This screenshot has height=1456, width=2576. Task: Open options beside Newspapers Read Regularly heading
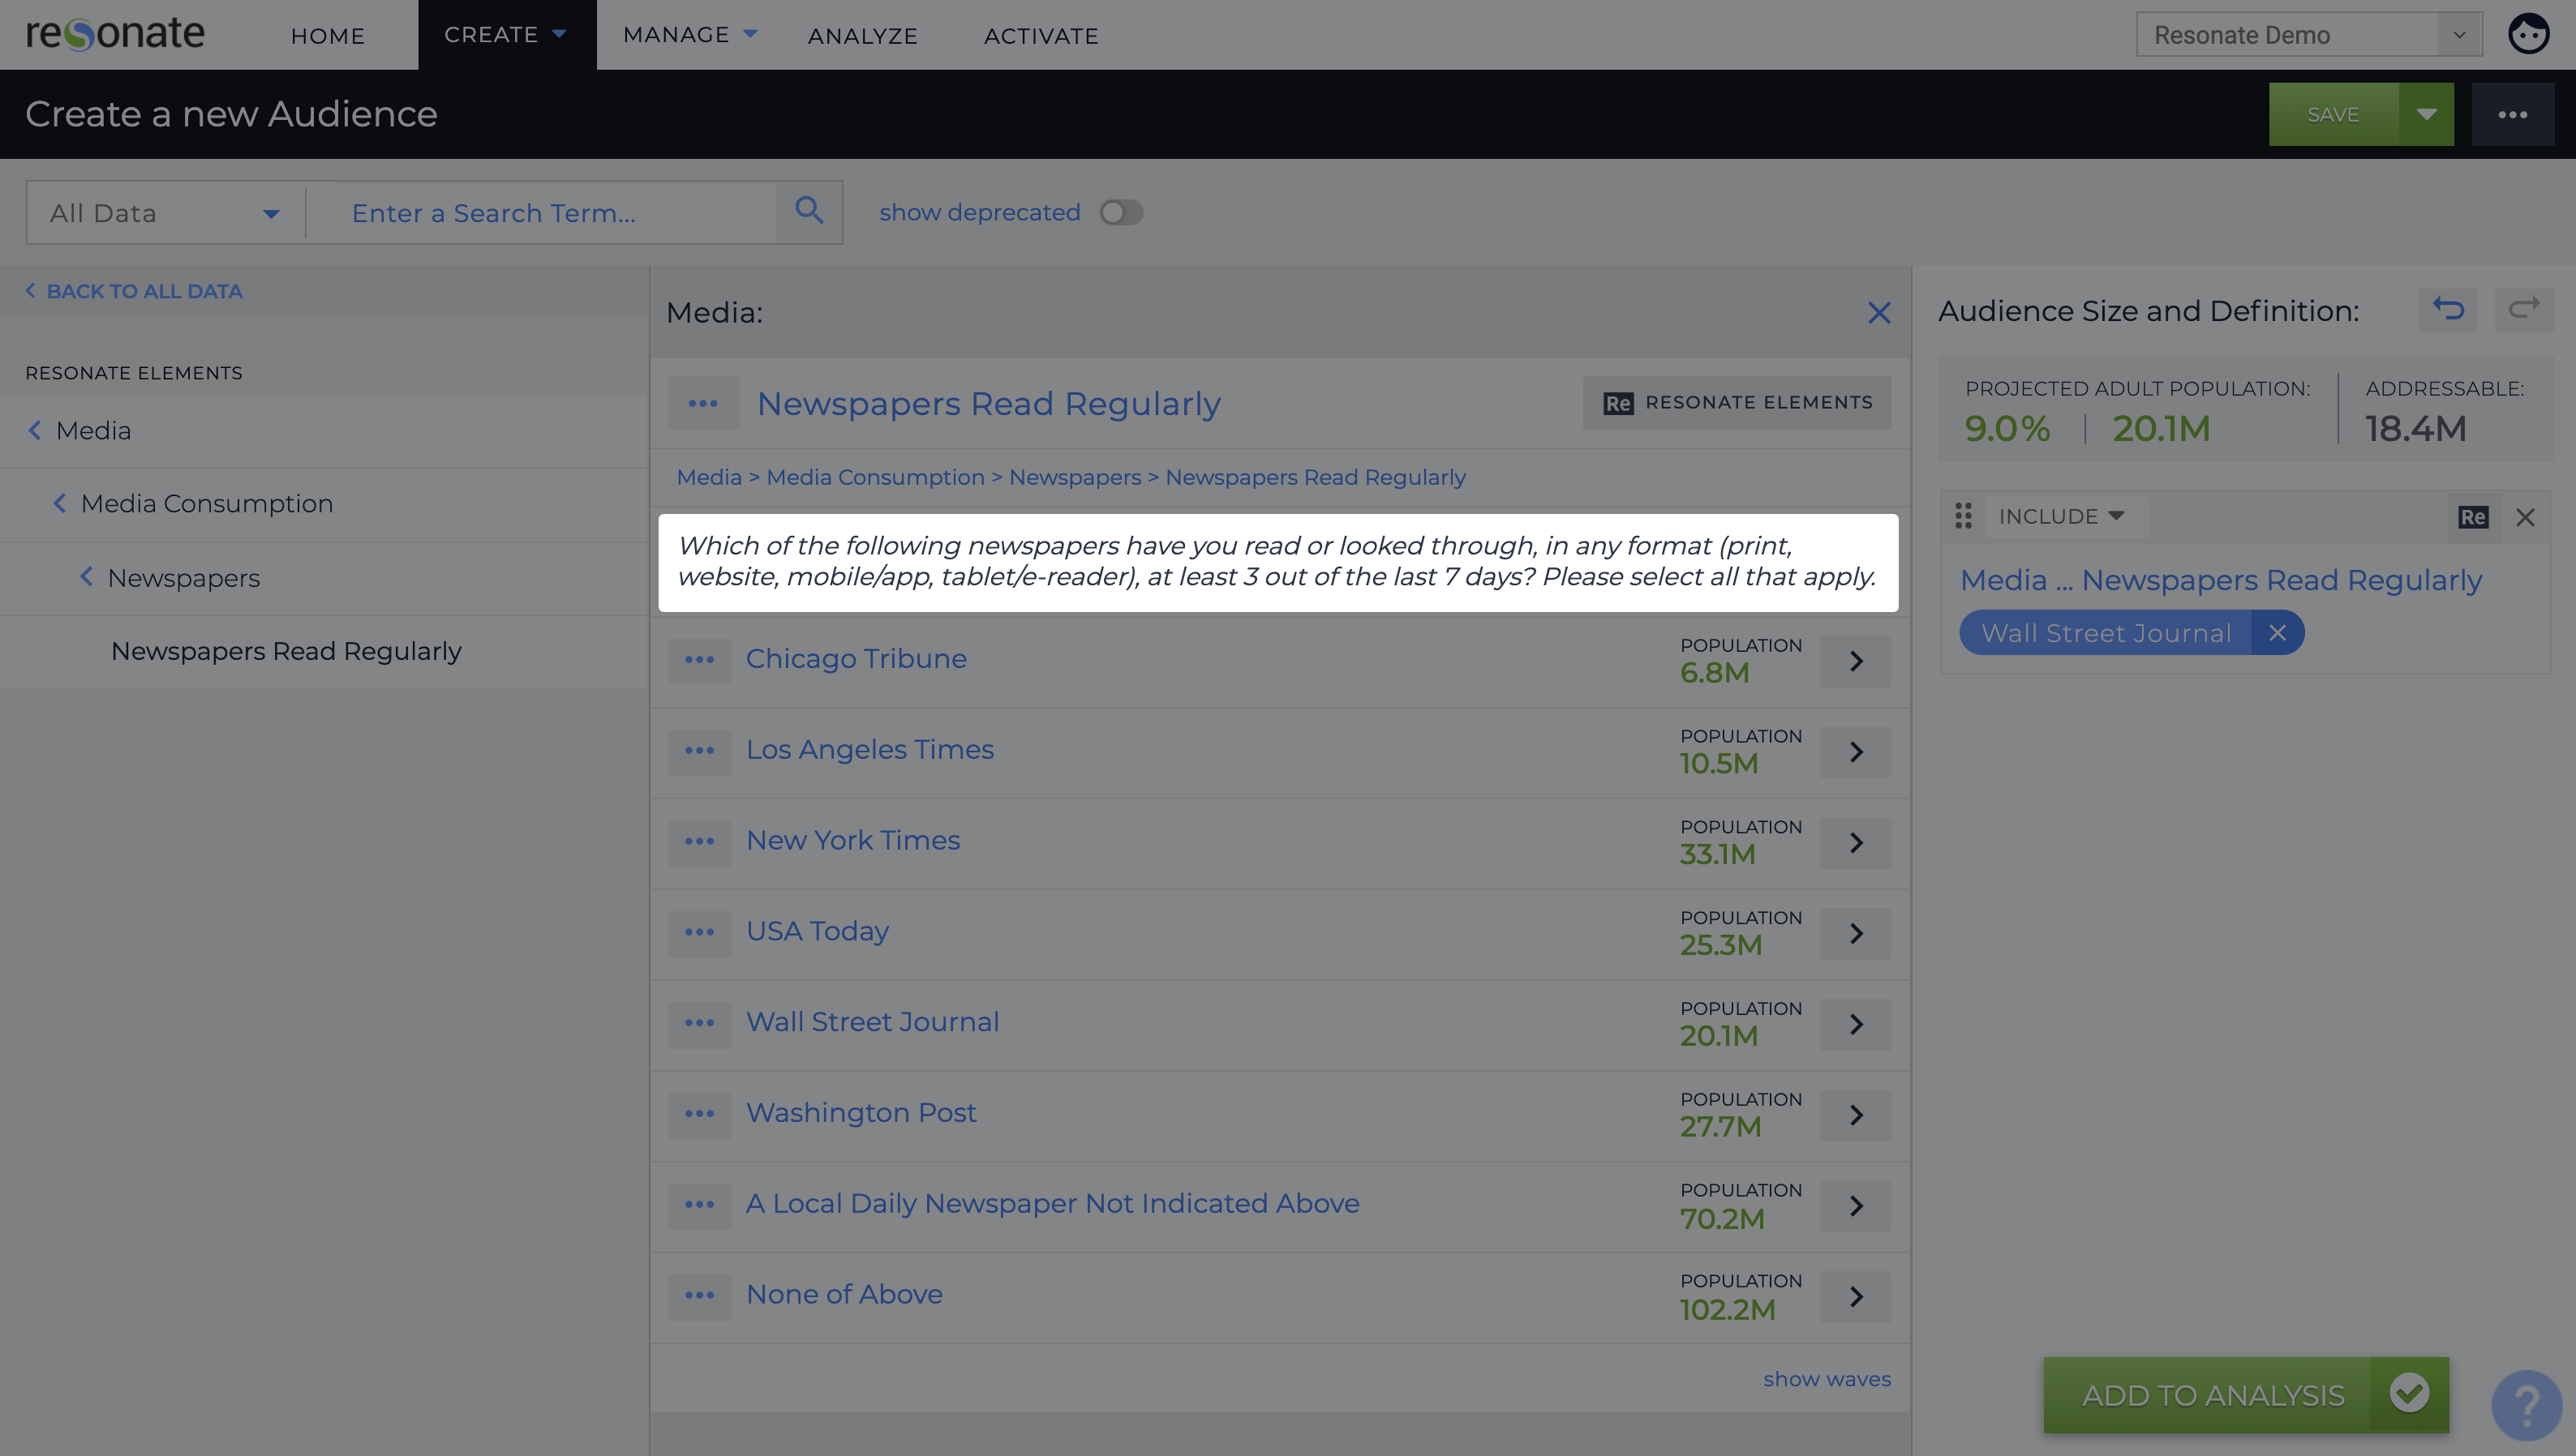tap(703, 403)
